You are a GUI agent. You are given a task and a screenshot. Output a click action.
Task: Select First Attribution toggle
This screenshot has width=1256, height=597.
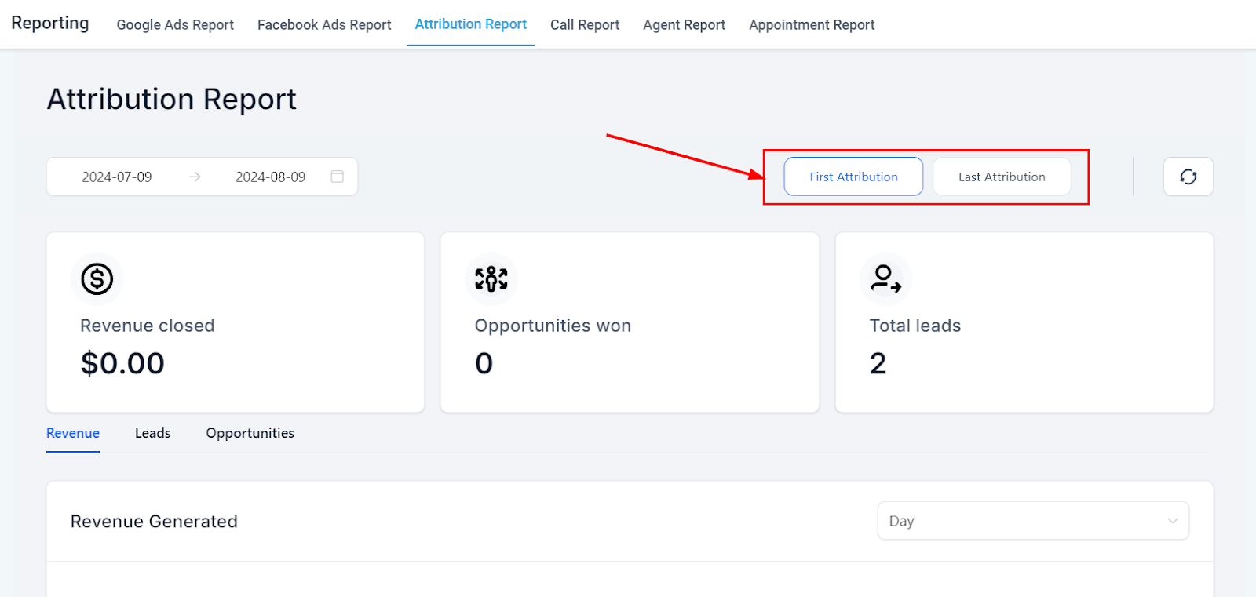pyautogui.click(x=853, y=177)
